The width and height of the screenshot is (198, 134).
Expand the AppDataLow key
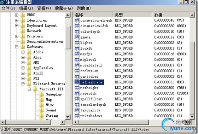23,68
